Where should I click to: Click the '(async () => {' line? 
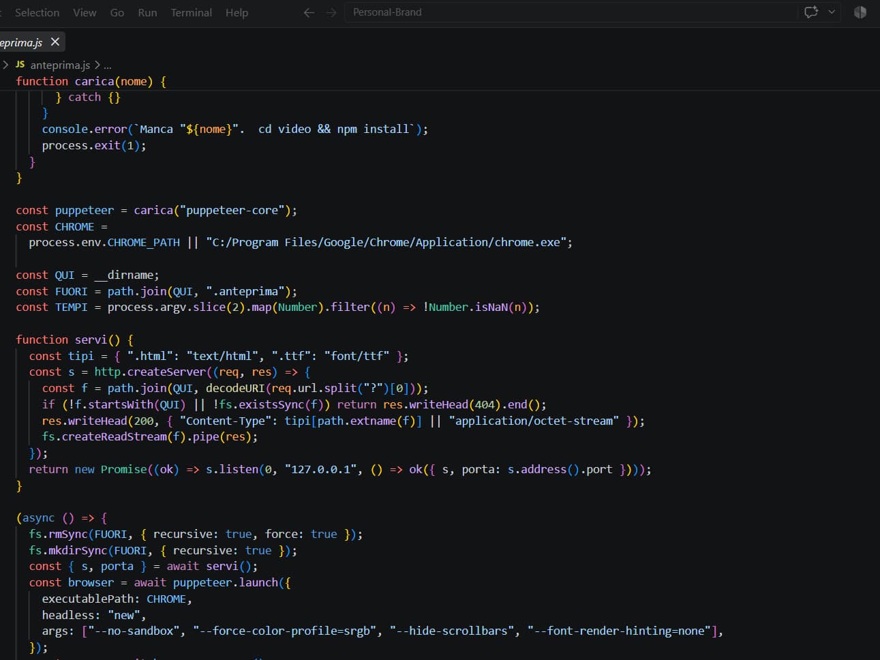coord(61,517)
